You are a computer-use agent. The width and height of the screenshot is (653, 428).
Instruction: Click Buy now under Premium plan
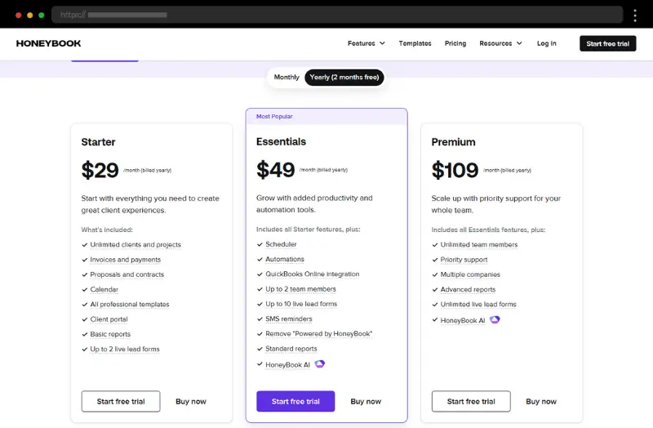(x=541, y=401)
